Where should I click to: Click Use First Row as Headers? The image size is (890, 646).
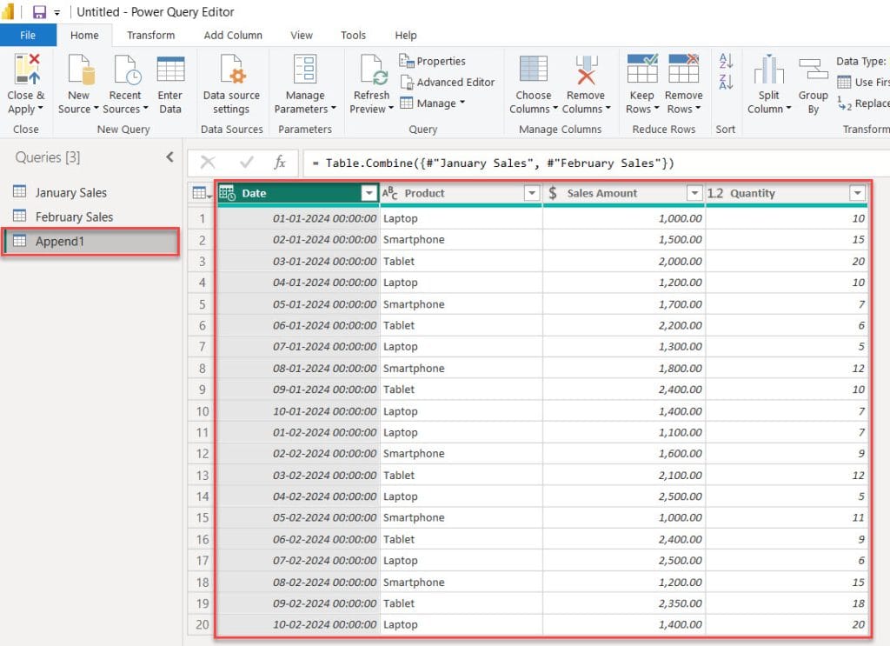point(863,83)
